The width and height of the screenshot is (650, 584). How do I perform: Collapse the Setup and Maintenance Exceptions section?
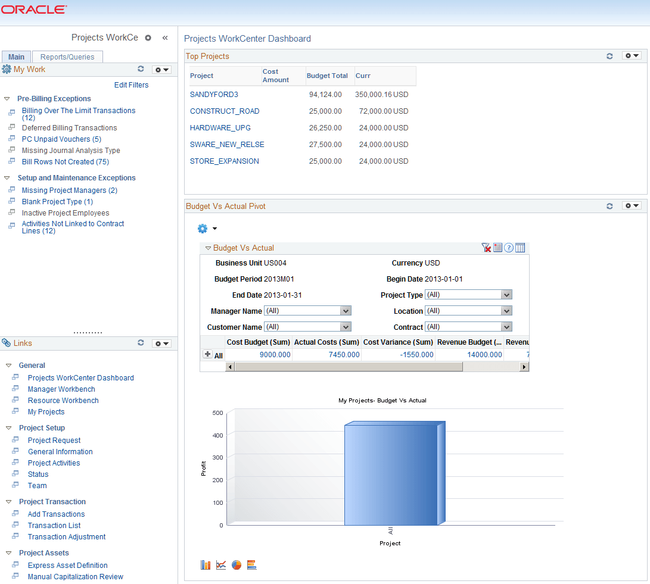click(x=5, y=177)
